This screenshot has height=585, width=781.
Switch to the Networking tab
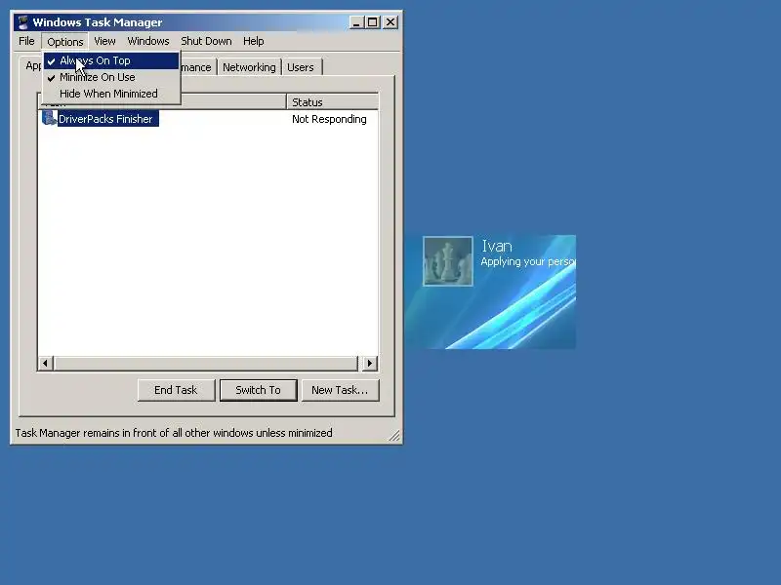point(249,67)
